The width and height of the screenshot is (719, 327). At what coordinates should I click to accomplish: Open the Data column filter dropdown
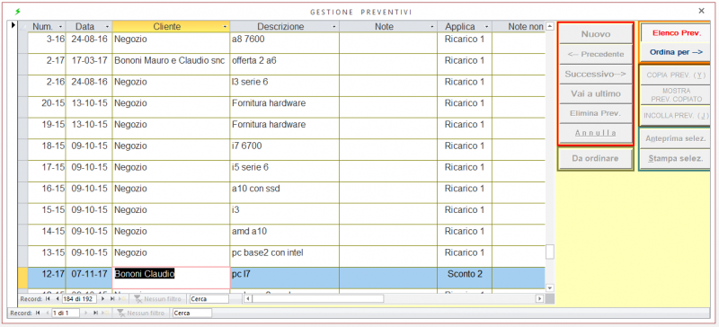(x=107, y=27)
